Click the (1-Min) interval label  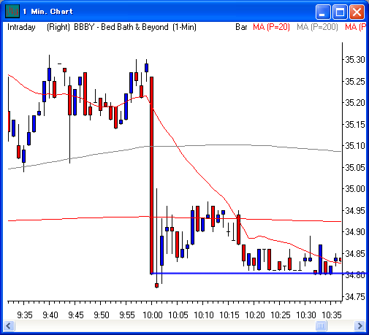tap(184, 27)
